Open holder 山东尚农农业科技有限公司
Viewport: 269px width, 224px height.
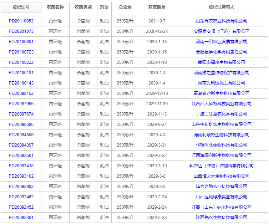(222, 21)
